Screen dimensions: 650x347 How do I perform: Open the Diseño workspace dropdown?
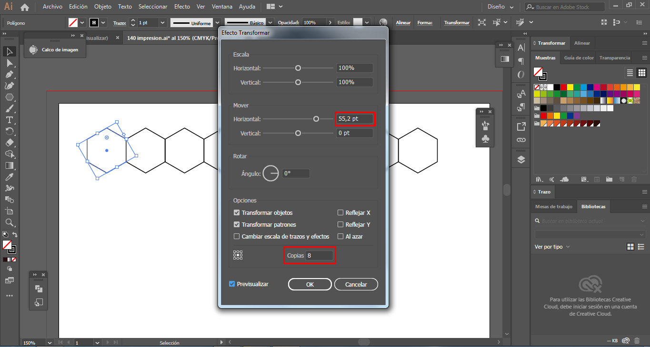501,7
